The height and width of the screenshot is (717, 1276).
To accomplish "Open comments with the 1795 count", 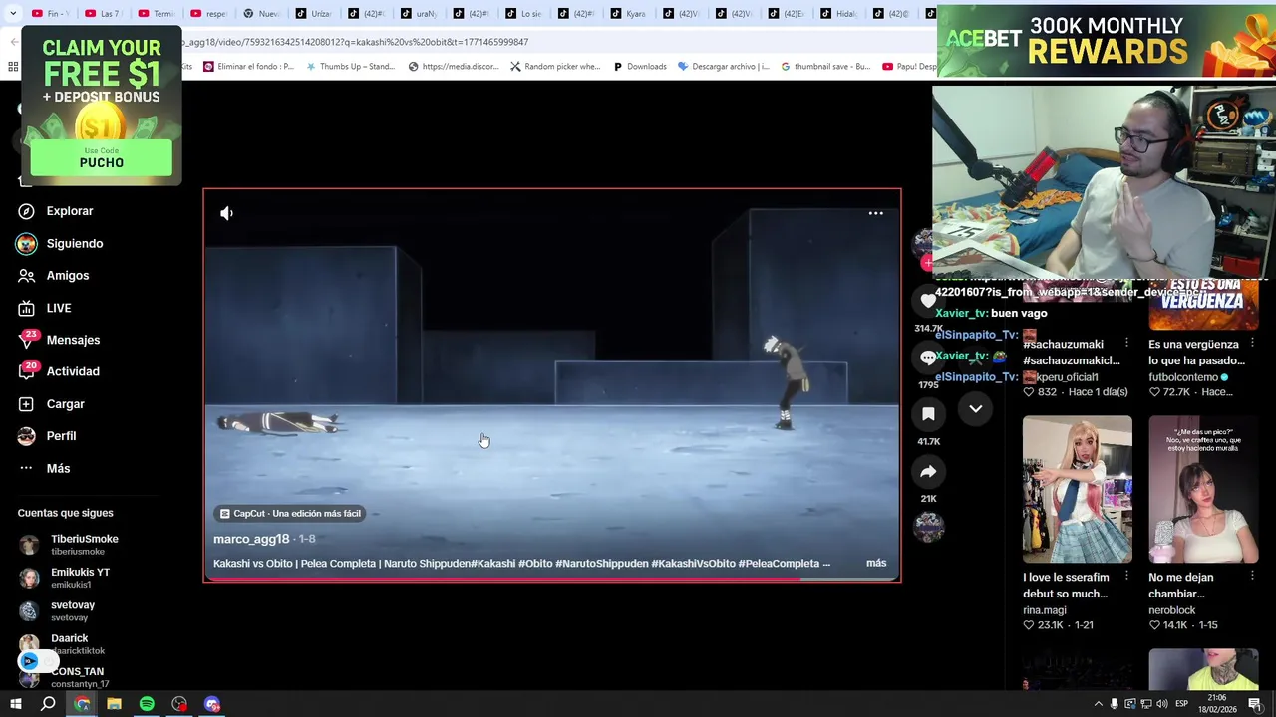I will pos(928,358).
